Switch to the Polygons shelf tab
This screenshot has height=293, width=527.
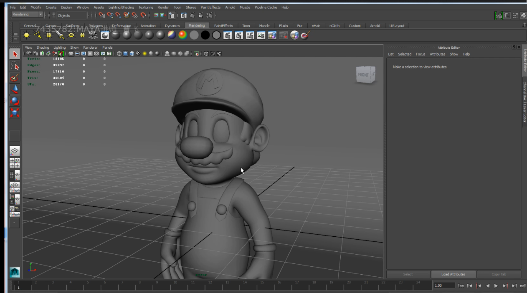tap(96, 26)
